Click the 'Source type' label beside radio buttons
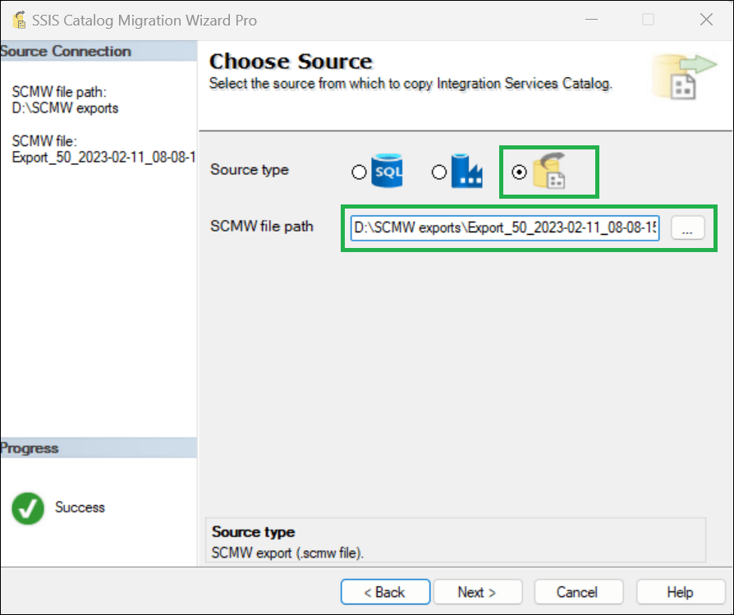The image size is (734, 615). pos(250,169)
